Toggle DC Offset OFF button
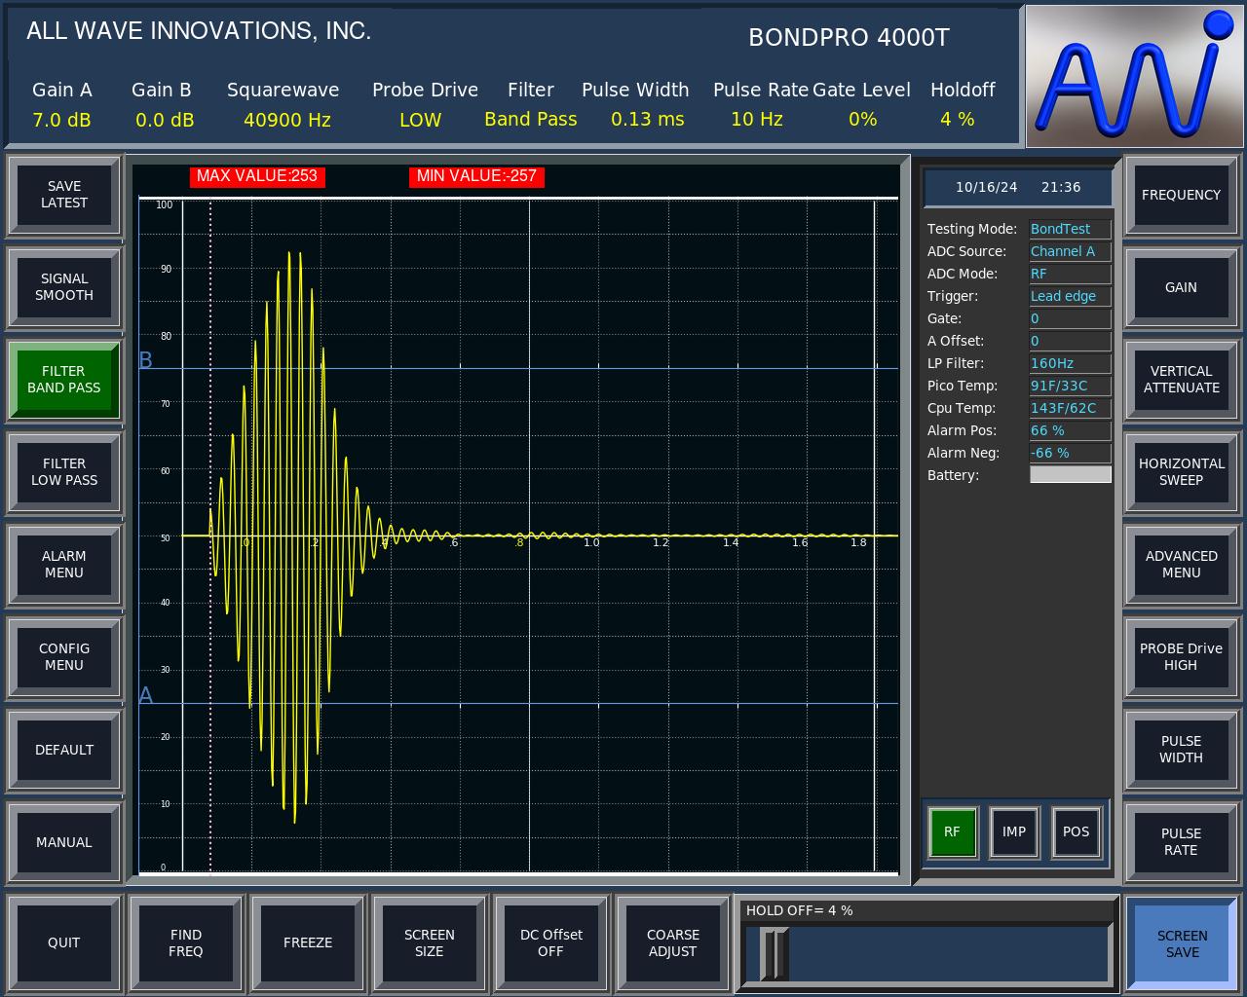This screenshot has width=1247, height=997. [x=551, y=942]
